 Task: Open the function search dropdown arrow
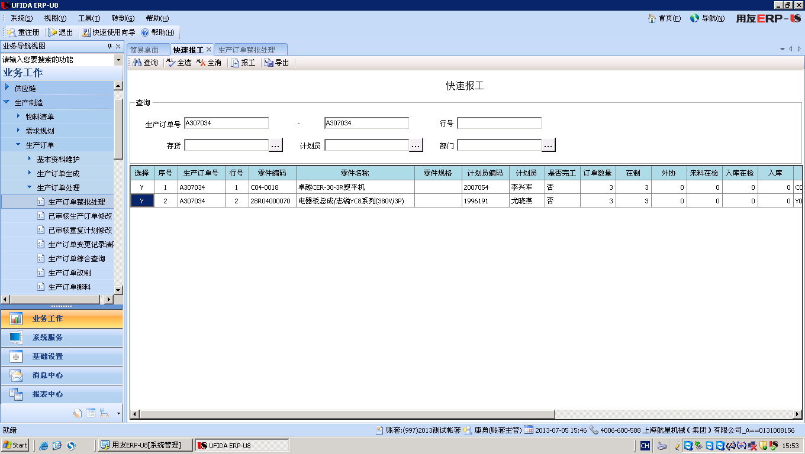(118, 60)
